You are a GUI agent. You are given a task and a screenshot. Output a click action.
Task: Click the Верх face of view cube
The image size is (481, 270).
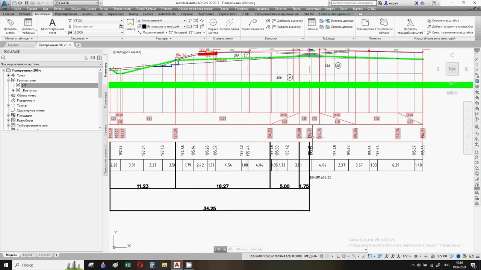point(452,69)
